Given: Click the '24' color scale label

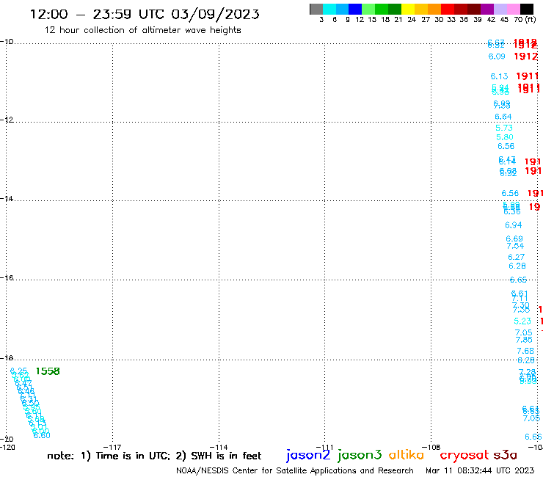Looking at the screenshot, I should [x=412, y=20].
